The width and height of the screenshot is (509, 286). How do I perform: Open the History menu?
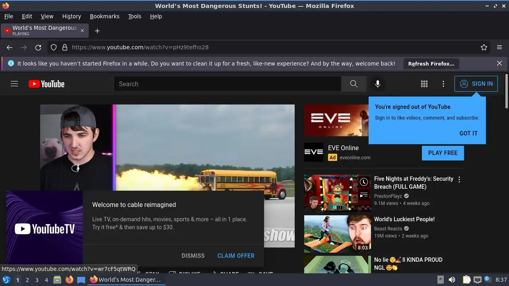72,16
